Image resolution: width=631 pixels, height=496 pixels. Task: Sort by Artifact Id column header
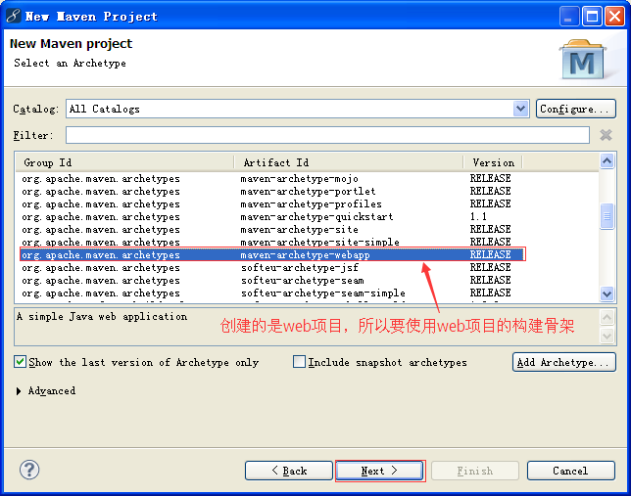tap(349, 162)
